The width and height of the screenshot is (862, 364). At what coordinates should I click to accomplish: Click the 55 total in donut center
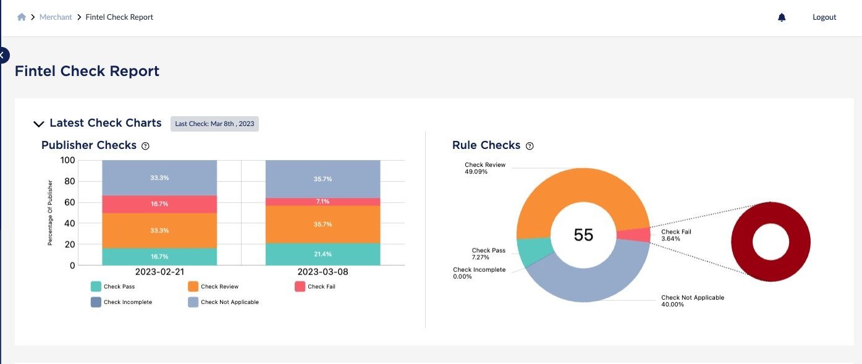click(x=583, y=235)
